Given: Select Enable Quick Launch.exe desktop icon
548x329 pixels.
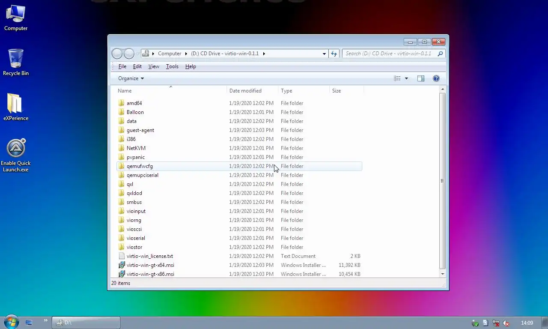Looking at the screenshot, I should coord(16,155).
